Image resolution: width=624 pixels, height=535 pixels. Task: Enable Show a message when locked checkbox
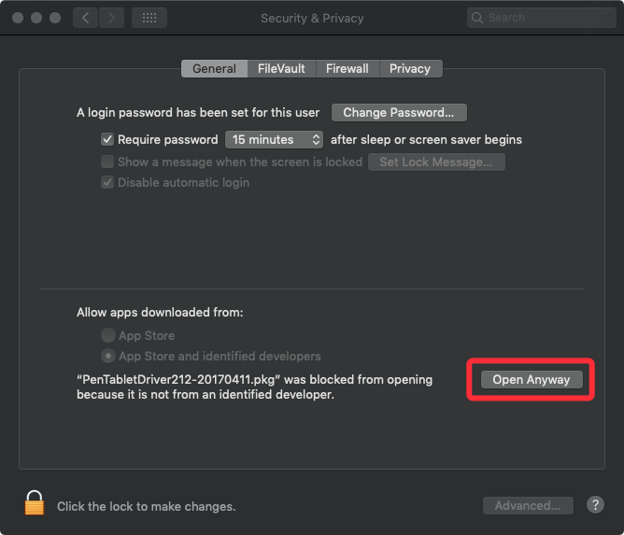(x=107, y=162)
